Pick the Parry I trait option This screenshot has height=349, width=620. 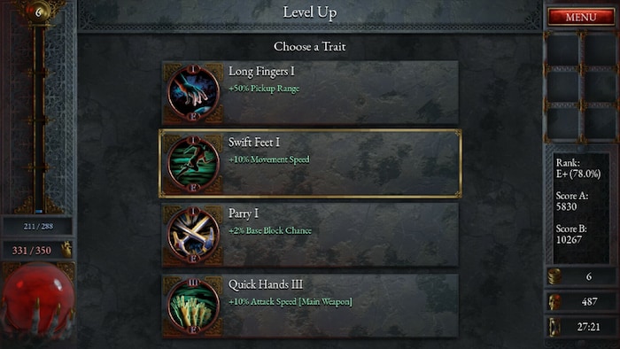point(310,235)
